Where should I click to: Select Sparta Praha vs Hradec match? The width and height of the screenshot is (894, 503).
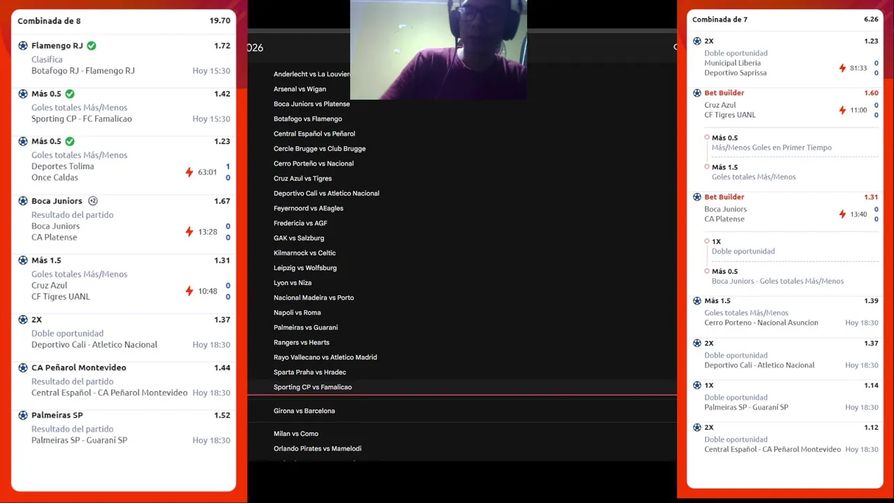pos(310,372)
